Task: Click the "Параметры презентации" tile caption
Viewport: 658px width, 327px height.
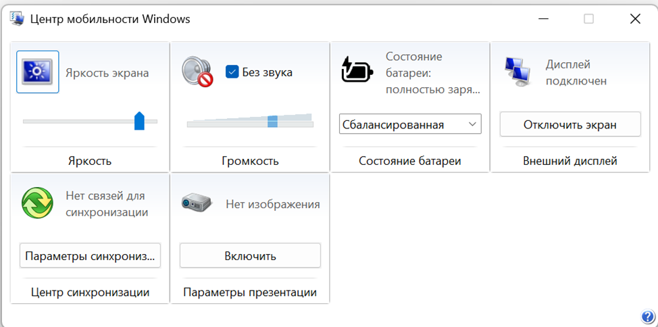Action: [250, 292]
